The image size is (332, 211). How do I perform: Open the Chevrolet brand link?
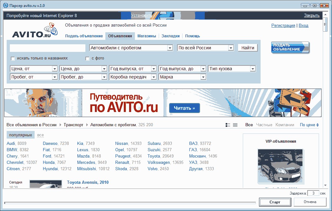tap(15, 163)
